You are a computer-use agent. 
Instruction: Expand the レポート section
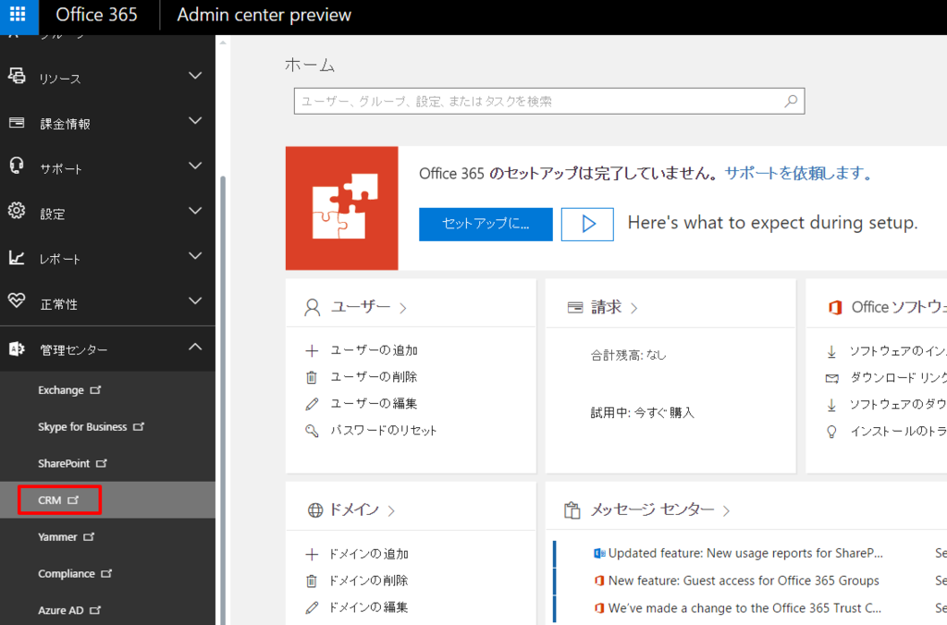pos(195,256)
